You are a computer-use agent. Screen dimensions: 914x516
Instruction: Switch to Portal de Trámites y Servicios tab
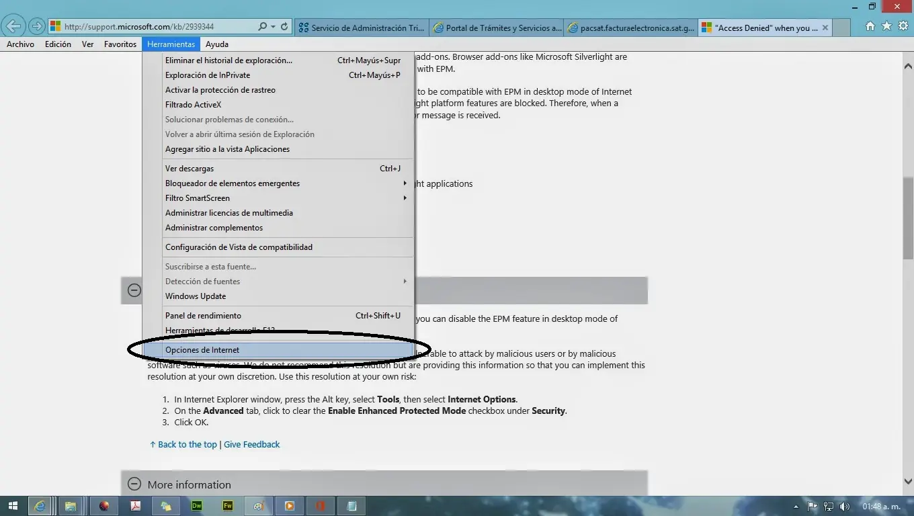pos(497,28)
